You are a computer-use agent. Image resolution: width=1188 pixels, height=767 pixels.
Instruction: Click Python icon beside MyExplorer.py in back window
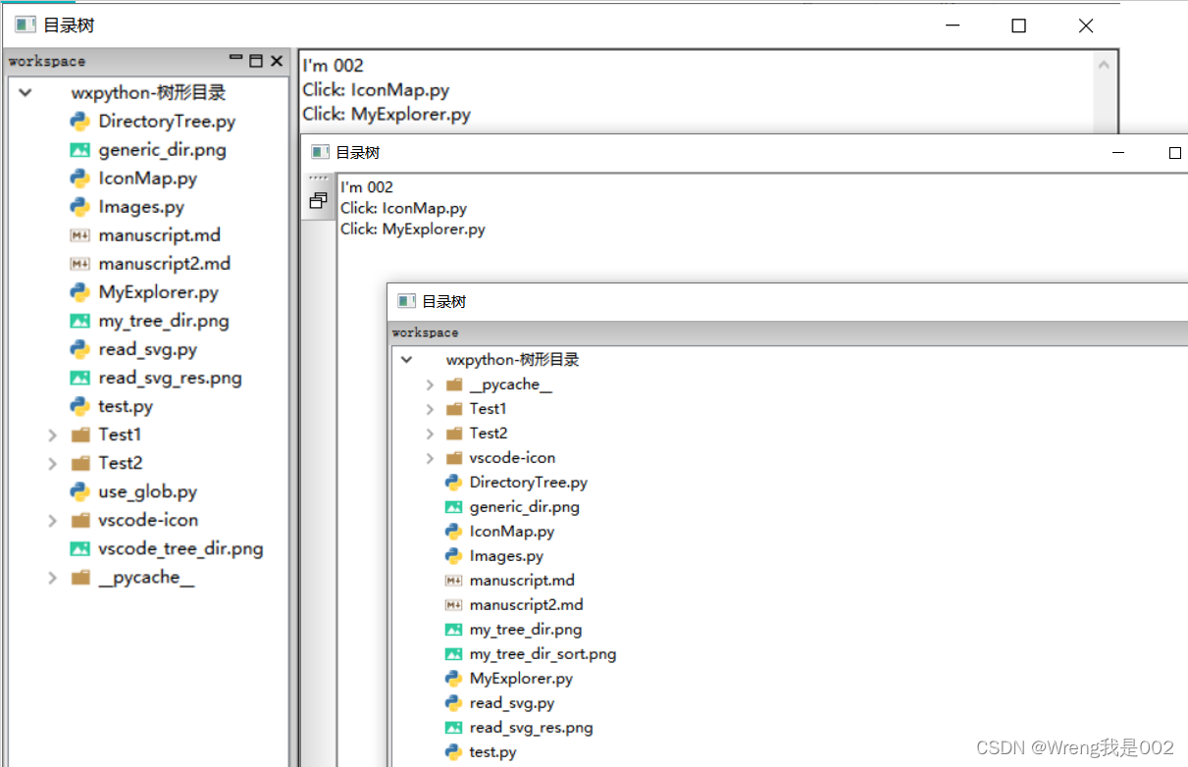click(80, 292)
